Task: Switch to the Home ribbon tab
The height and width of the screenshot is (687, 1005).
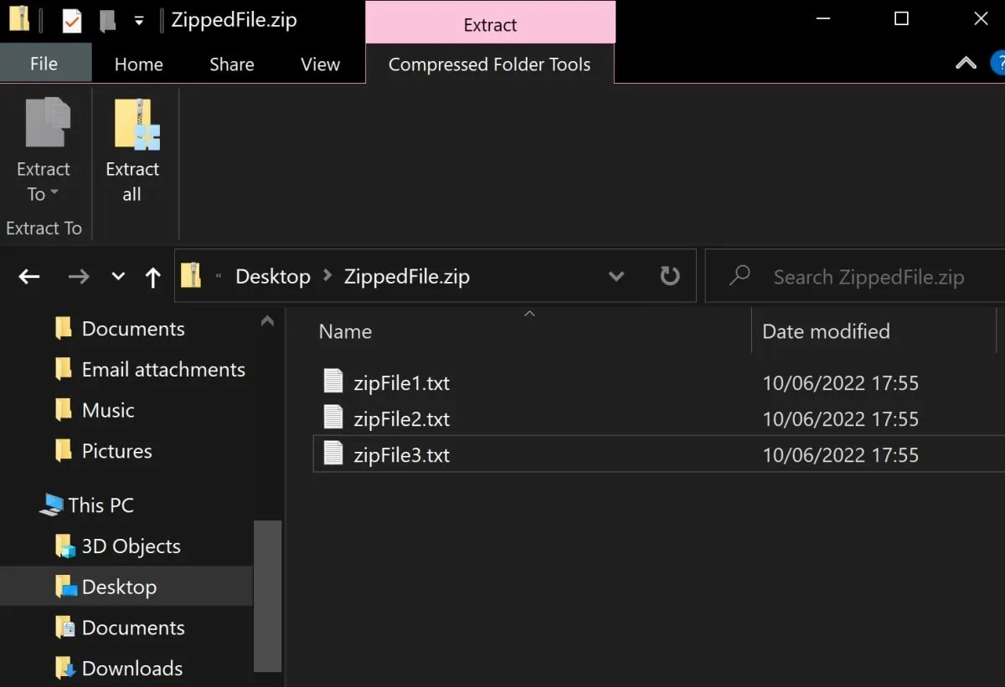Action: (x=138, y=64)
